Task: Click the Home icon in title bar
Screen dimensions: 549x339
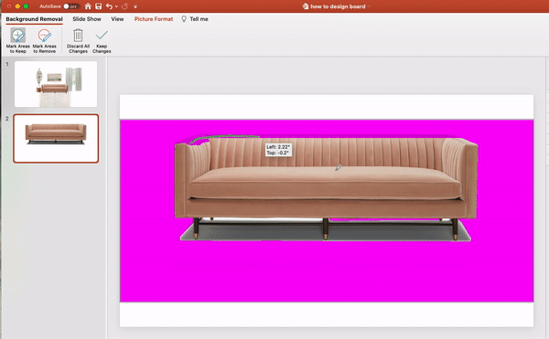Action: [x=88, y=6]
